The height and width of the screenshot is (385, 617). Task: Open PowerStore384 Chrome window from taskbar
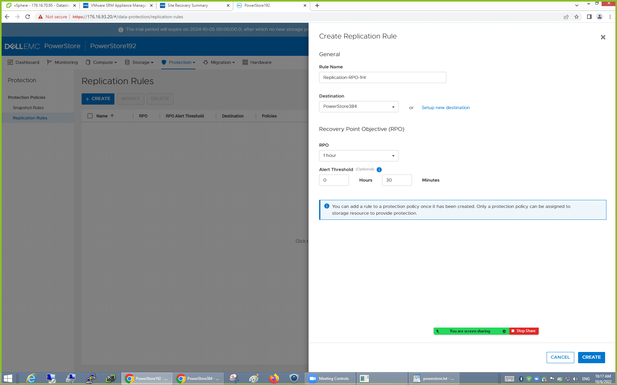[x=198, y=379]
